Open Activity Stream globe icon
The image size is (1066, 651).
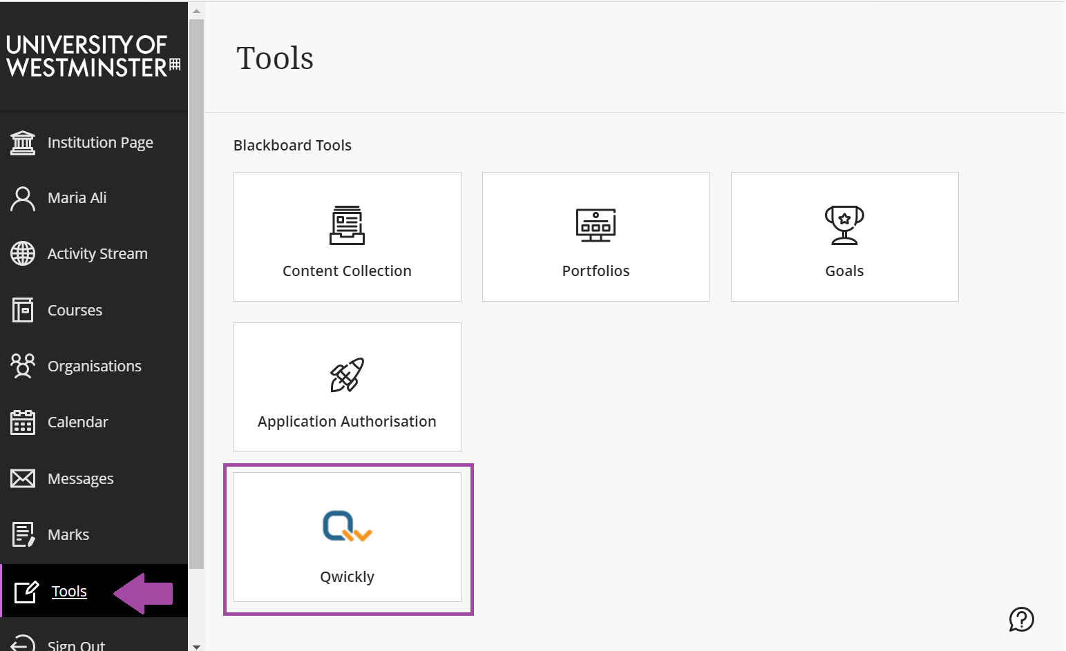click(x=23, y=254)
